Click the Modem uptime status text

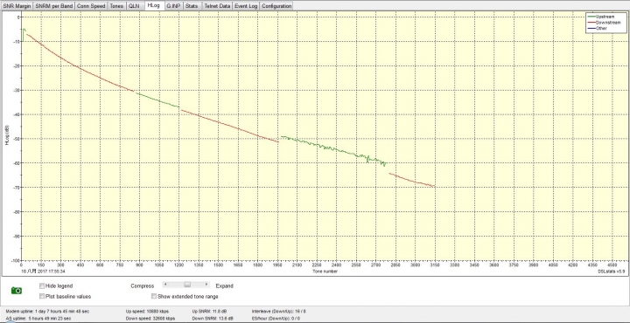pos(47,312)
